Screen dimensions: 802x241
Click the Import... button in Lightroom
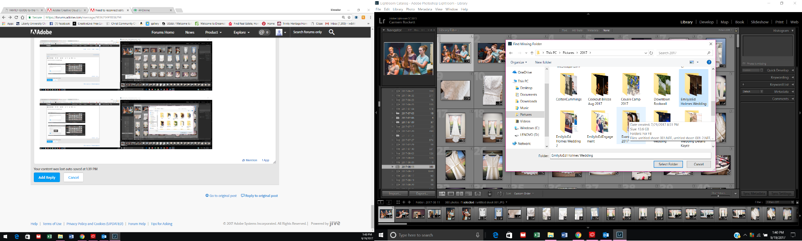395,194
